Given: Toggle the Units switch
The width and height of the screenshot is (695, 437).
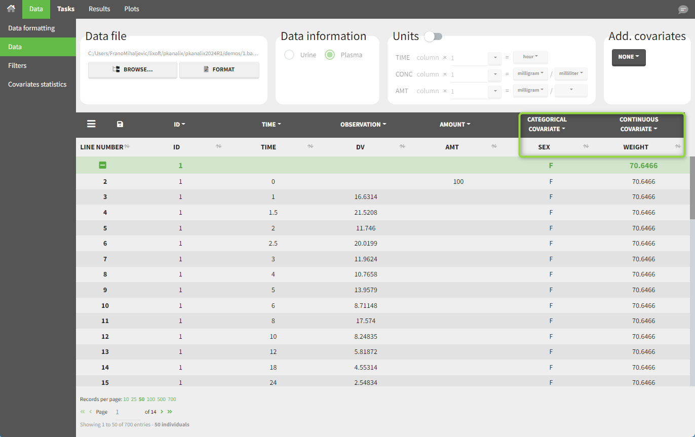Looking at the screenshot, I should point(434,36).
